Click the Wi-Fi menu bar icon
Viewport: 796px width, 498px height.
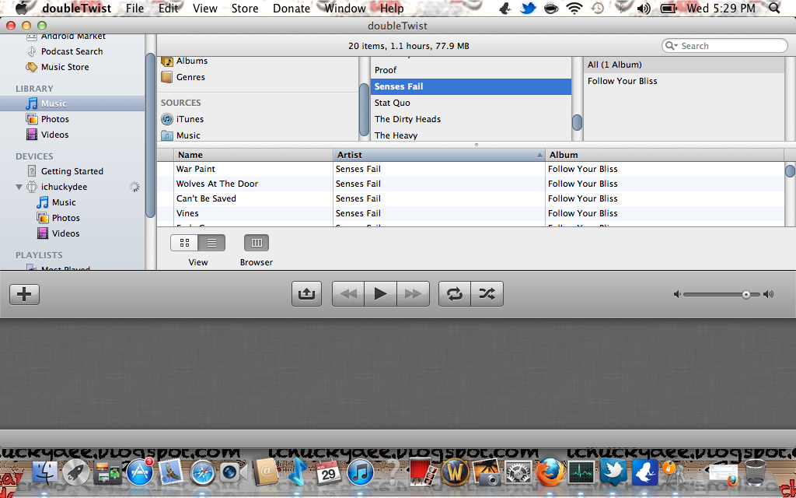574,8
